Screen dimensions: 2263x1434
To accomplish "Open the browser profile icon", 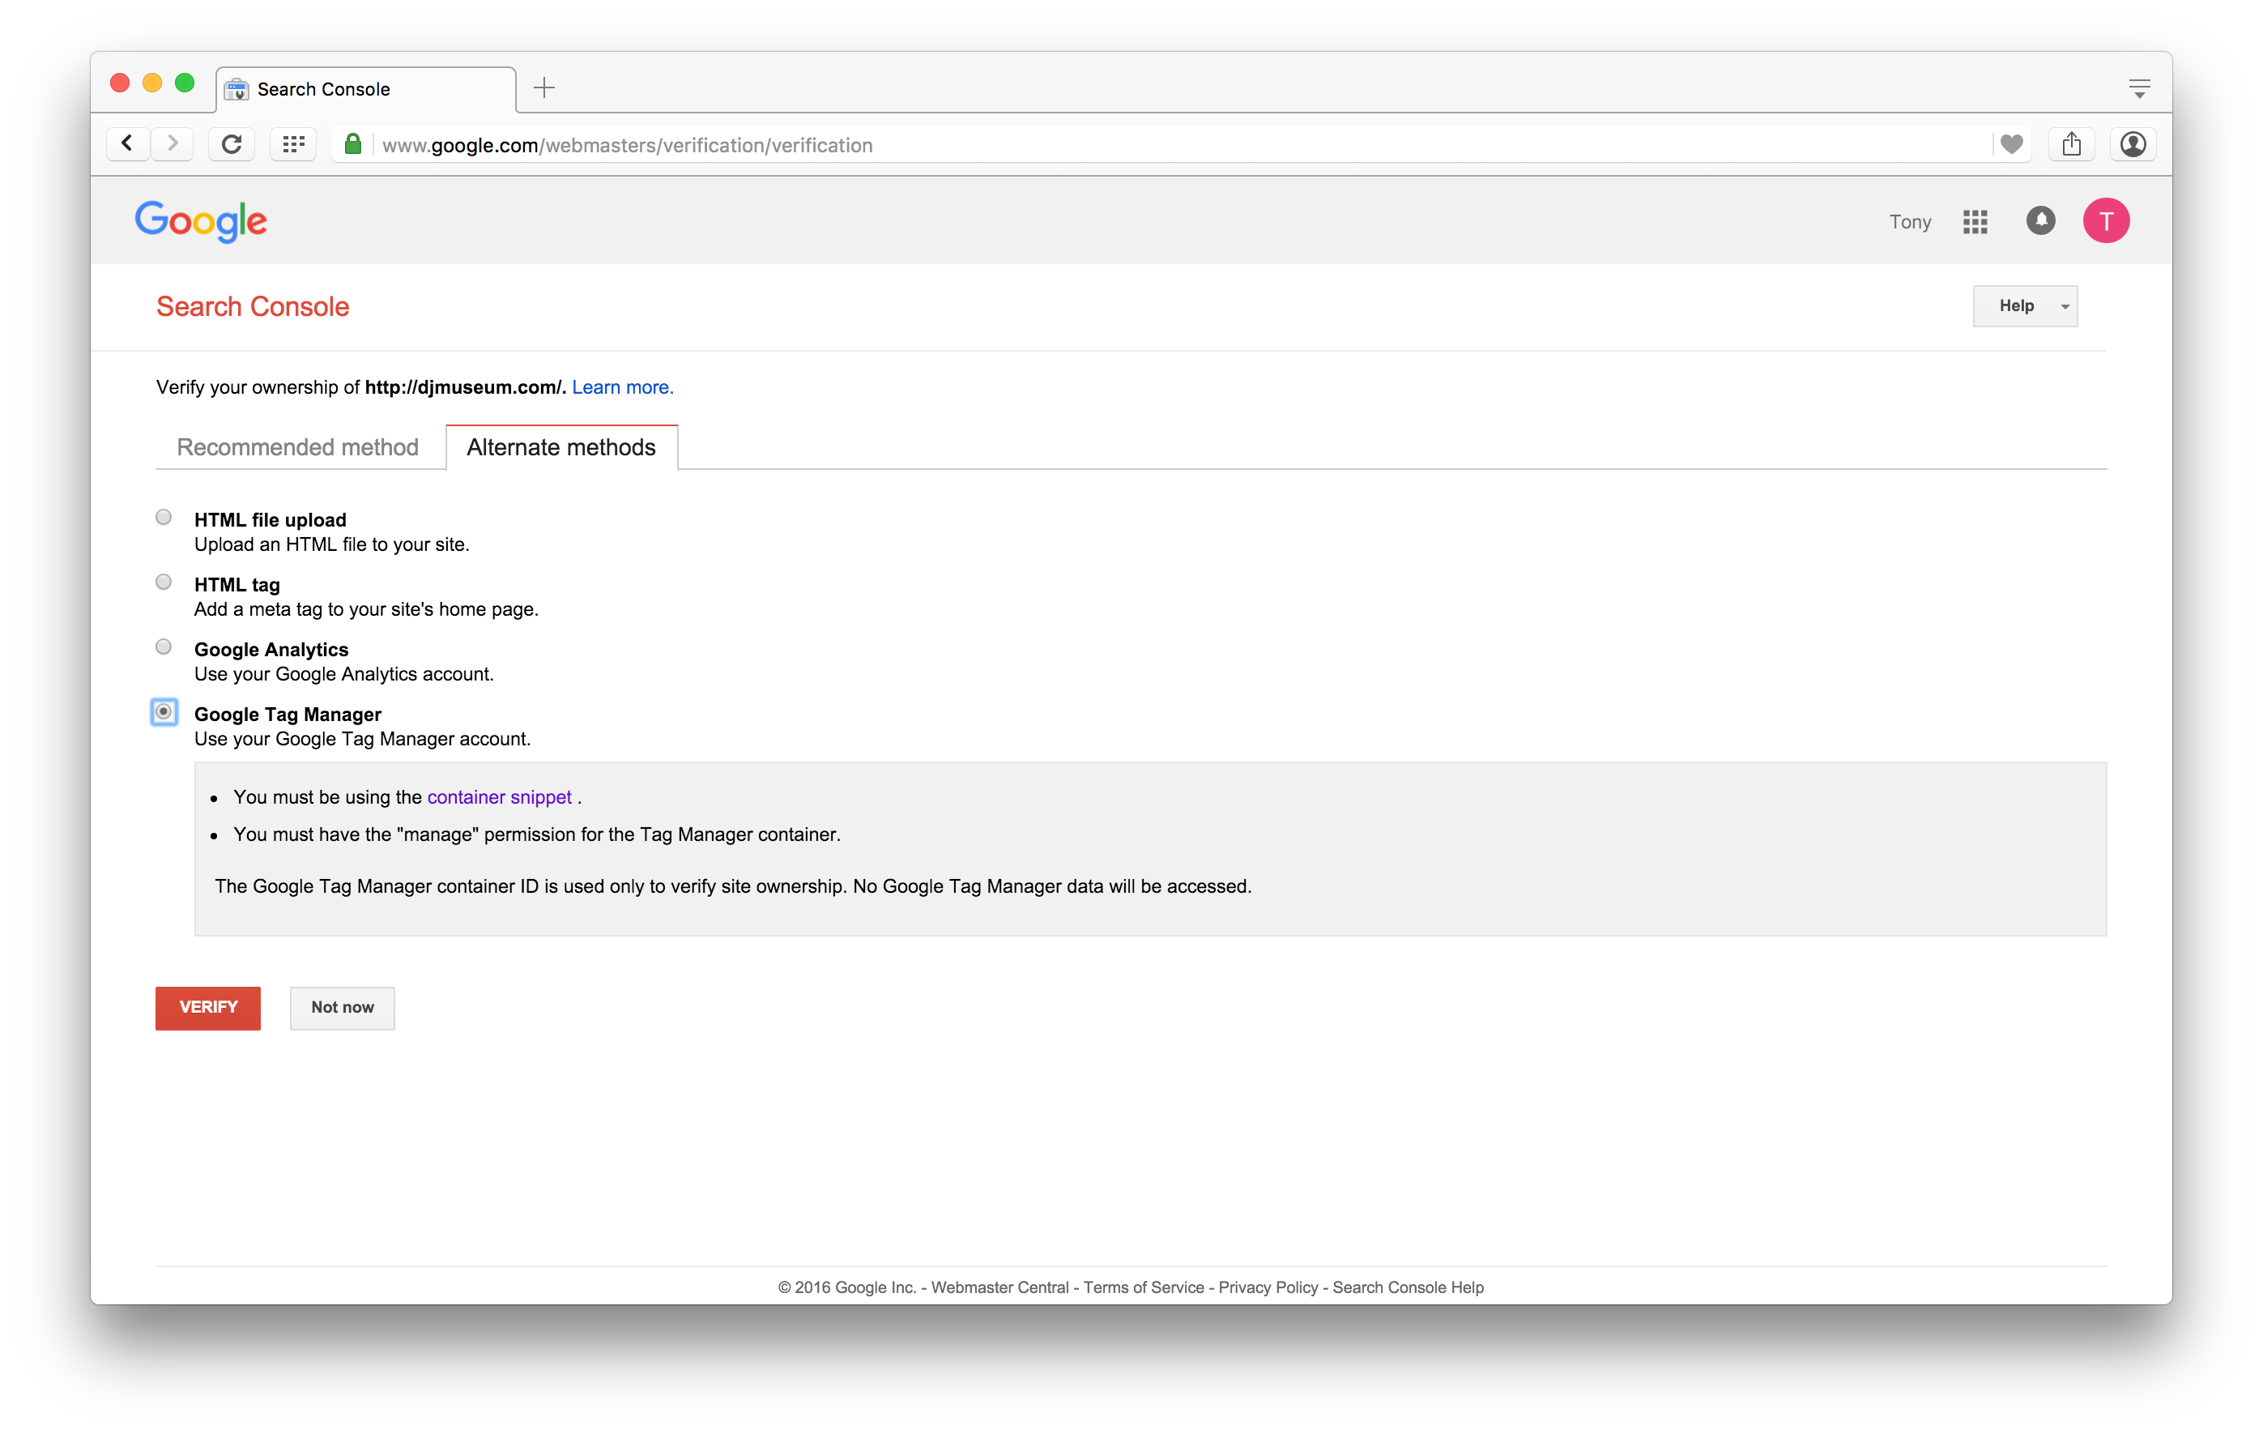I will pyautogui.click(x=2133, y=144).
